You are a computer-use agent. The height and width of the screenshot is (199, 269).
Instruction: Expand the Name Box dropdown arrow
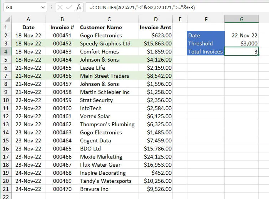point(43,7)
